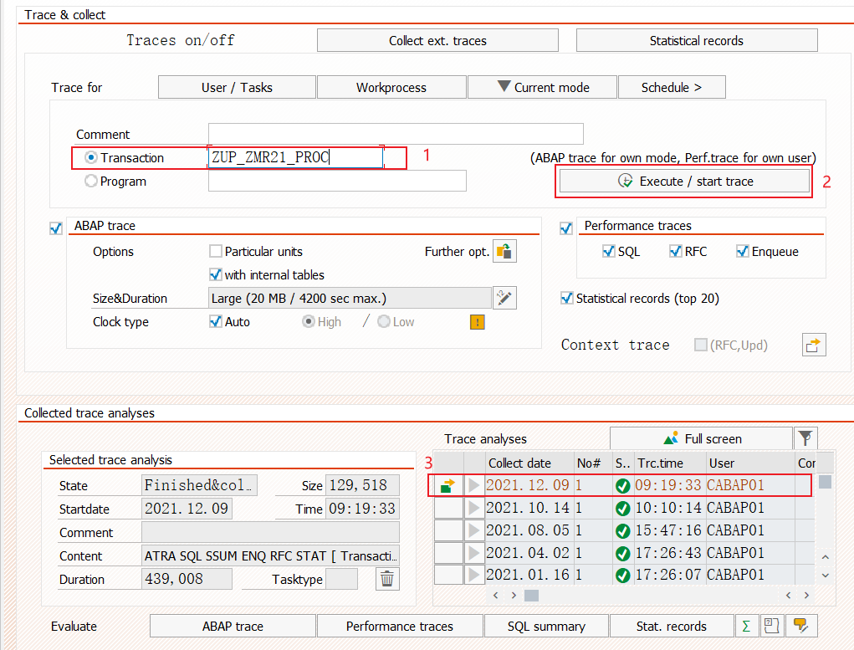854x650 pixels.
Task: Toggle with internal tables checkbox
Action: tap(216, 274)
